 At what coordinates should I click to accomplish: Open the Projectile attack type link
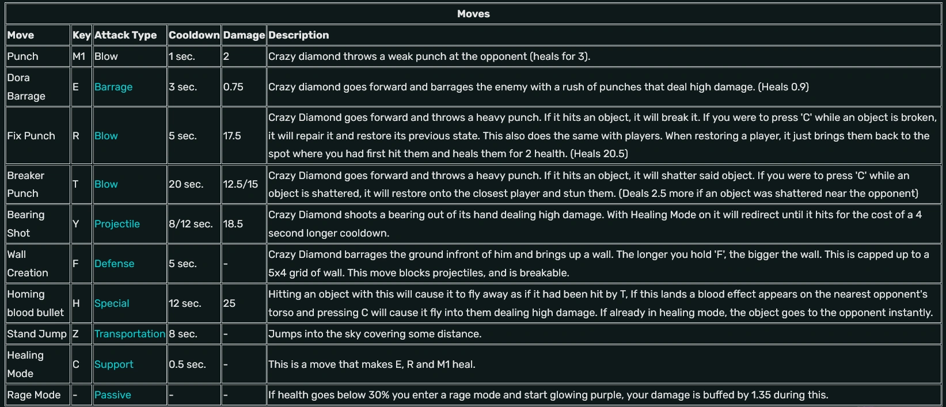(x=117, y=224)
